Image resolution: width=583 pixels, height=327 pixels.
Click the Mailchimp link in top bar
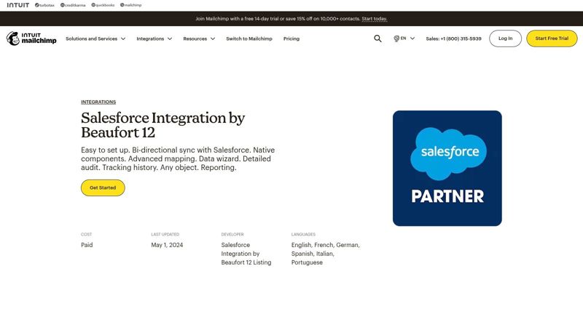pyautogui.click(x=130, y=5)
